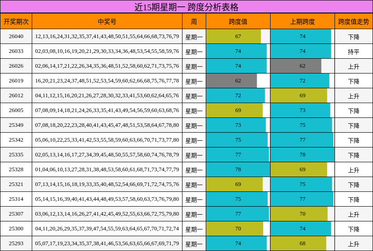
Task: Click winning numbers starting 03,06,12,13
Action: point(107,214)
